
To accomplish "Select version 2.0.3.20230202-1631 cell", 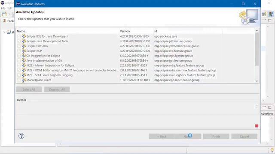I will coord(133,70).
